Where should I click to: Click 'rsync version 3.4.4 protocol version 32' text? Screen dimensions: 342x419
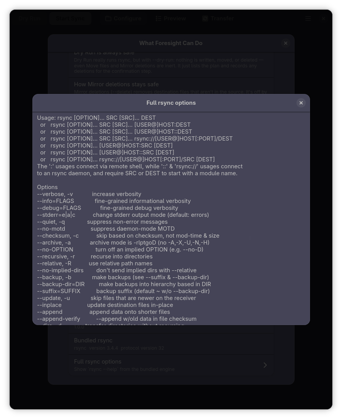(119, 348)
